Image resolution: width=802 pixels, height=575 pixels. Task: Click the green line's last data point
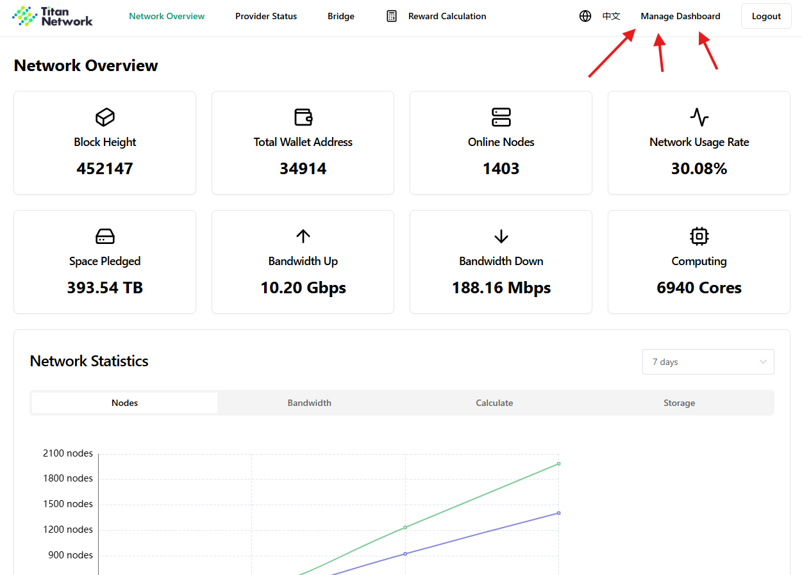559,464
